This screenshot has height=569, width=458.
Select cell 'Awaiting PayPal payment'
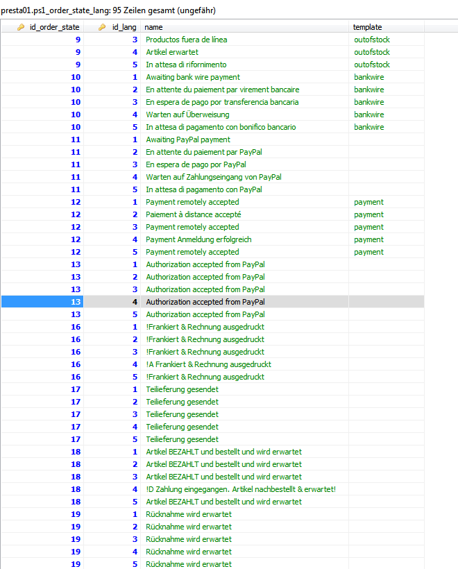coord(245,139)
